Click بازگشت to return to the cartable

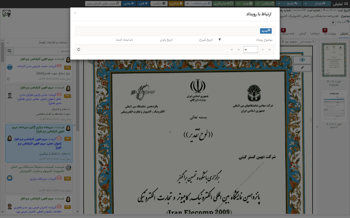[158, 3]
